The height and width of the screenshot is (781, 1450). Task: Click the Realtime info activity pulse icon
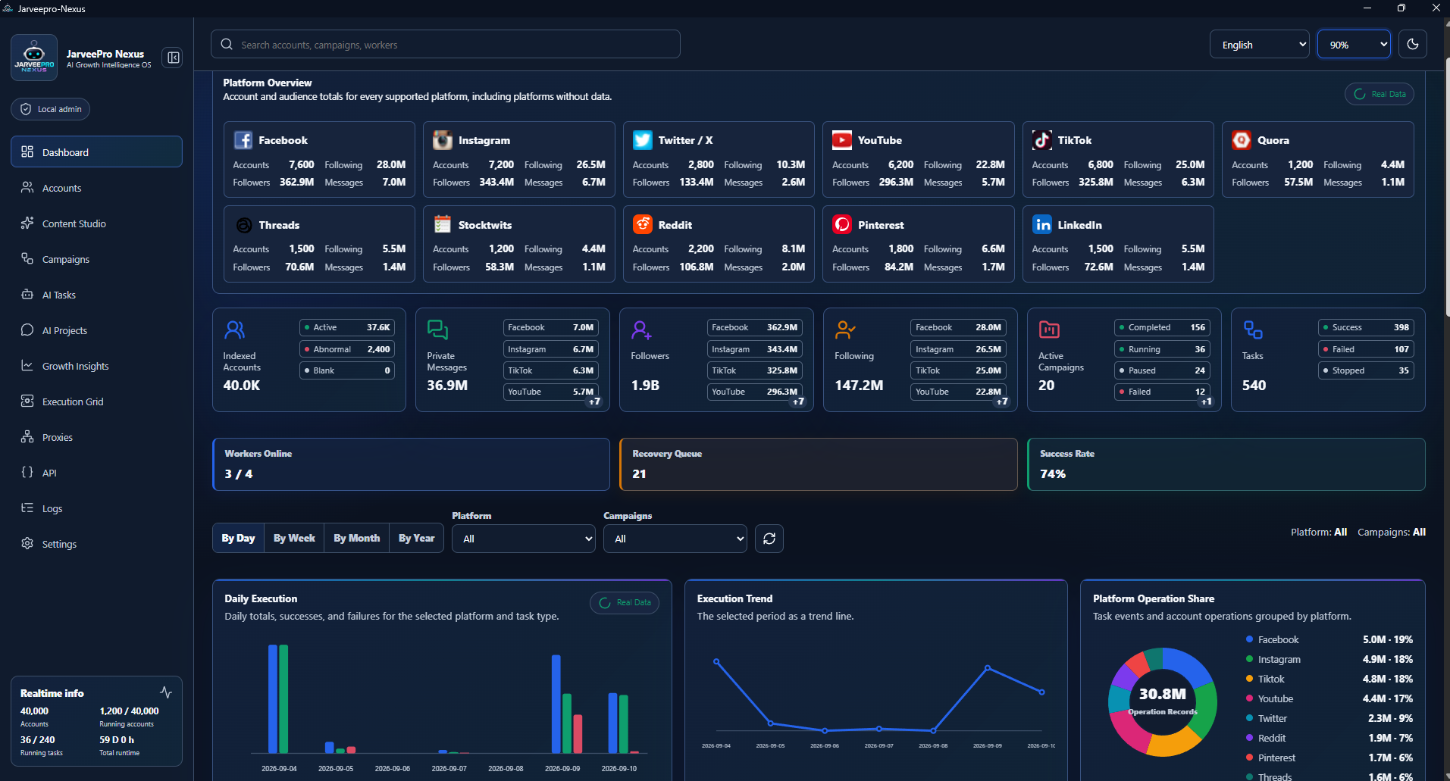coord(166,692)
